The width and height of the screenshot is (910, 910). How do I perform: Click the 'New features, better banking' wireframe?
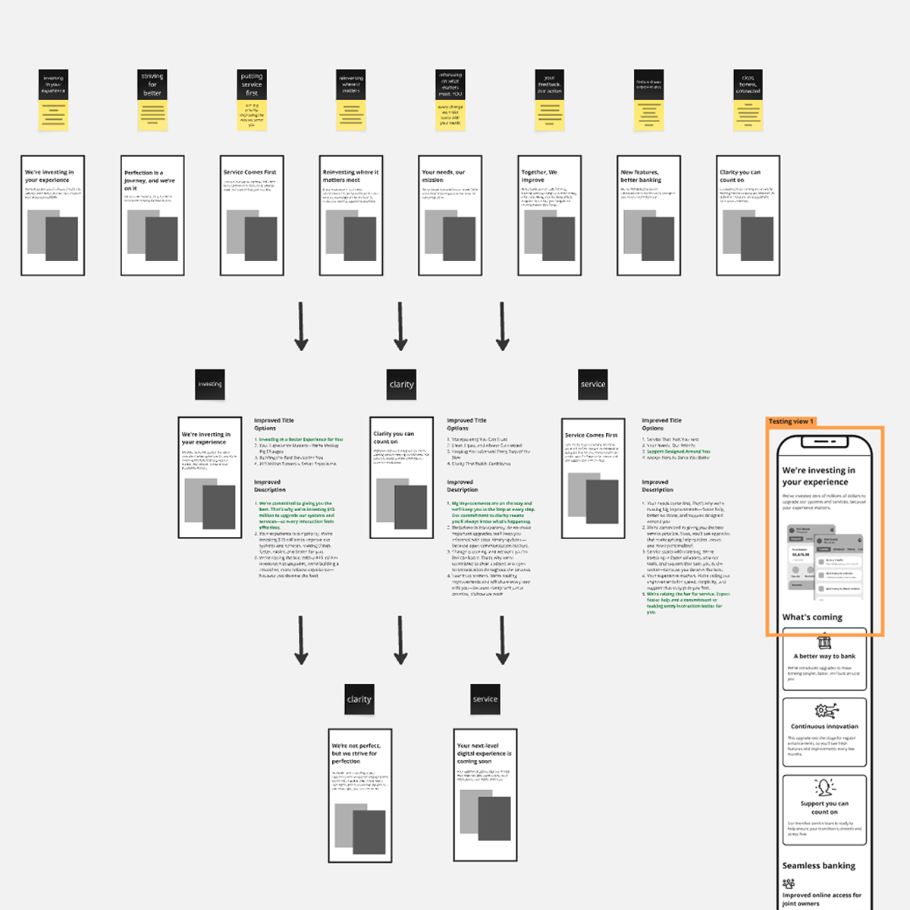coord(648,216)
